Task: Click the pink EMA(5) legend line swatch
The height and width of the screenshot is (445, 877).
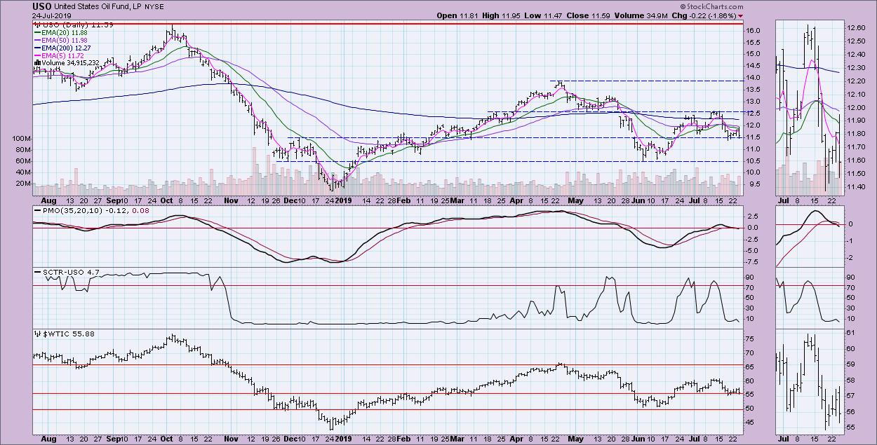Action: click(36, 55)
